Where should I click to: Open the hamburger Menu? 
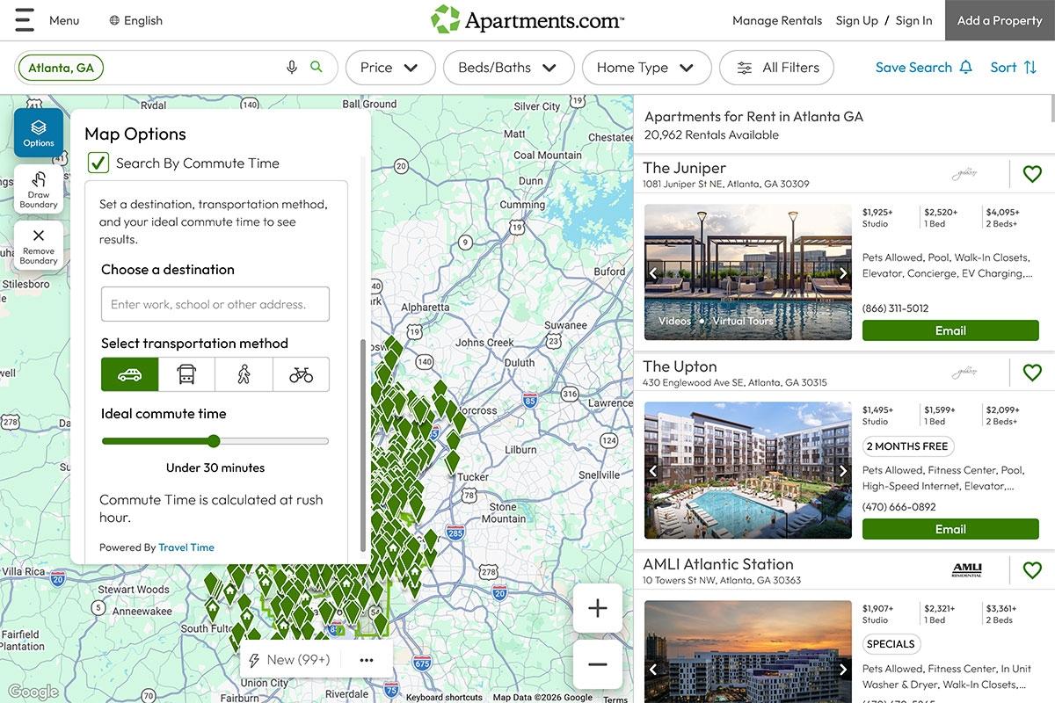pos(24,19)
